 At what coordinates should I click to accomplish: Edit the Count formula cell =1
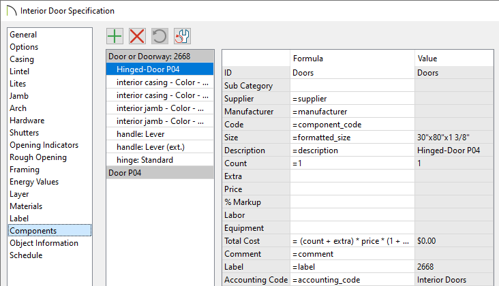(x=352, y=163)
